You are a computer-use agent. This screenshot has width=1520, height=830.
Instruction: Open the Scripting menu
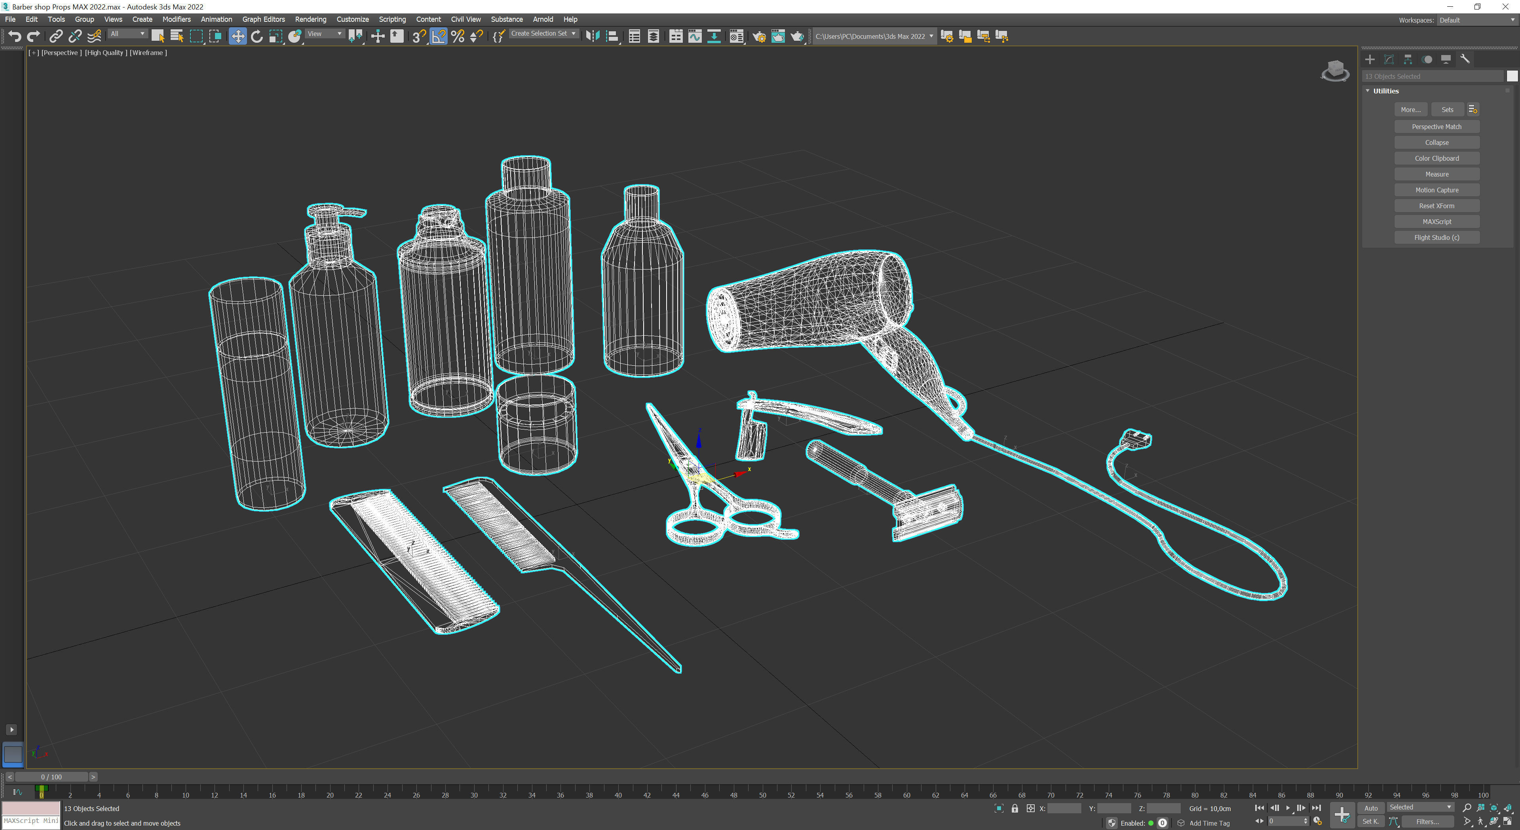[392, 19]
